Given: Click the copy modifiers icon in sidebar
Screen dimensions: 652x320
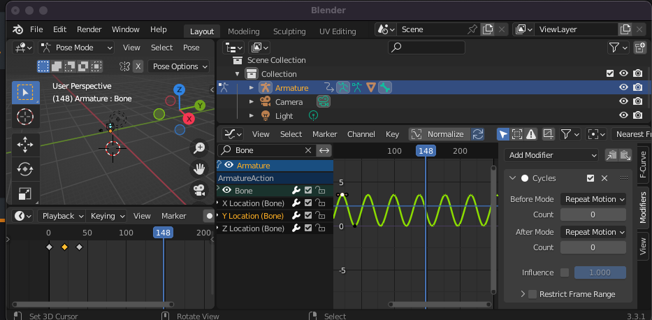Looking at the screenshot, I should (611, 155).
